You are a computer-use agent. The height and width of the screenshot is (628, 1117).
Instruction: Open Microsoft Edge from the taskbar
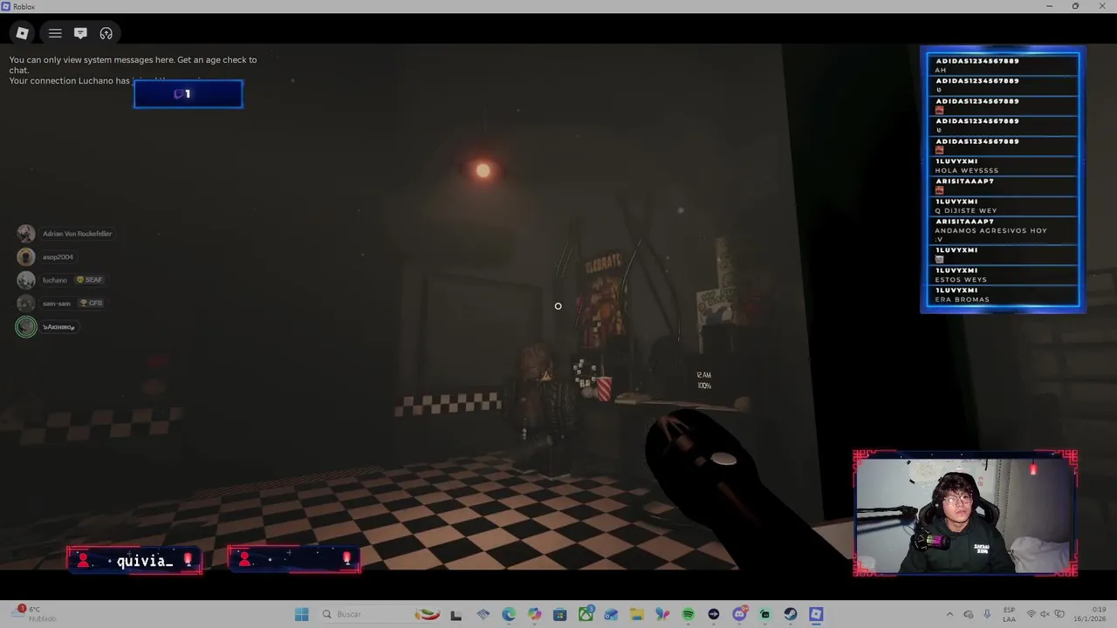[x=509, y=614]
